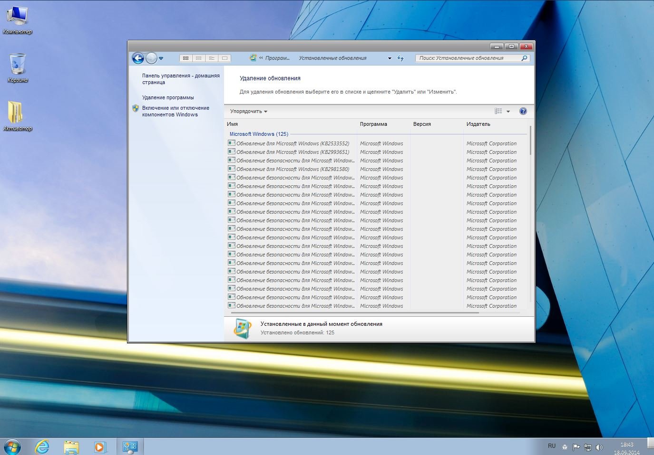
Task: Click the single-rectangle preview view button
Action: pyautogui.click(x=225, y=58)
